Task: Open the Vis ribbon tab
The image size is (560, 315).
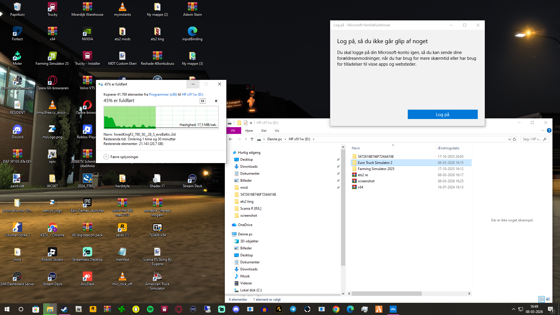Action: tap(277, 131)
